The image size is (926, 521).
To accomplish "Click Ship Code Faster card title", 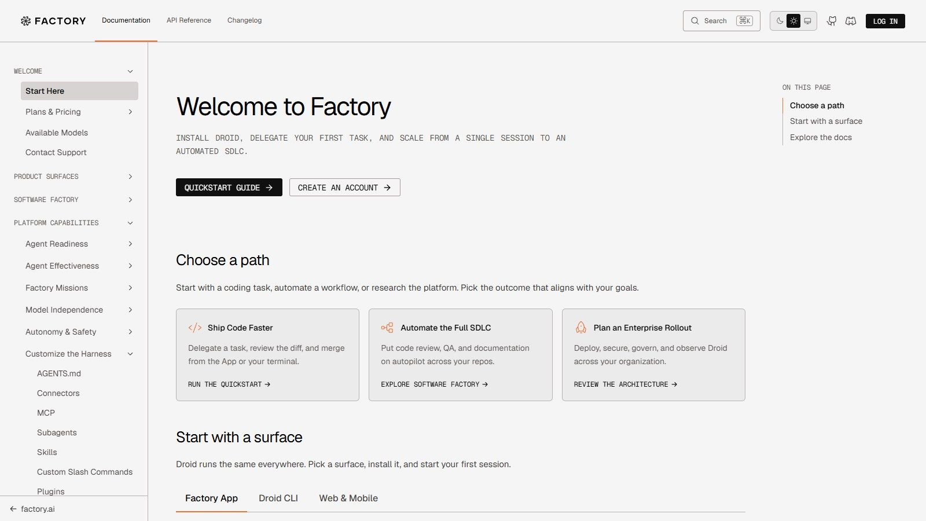I will 240,328.
